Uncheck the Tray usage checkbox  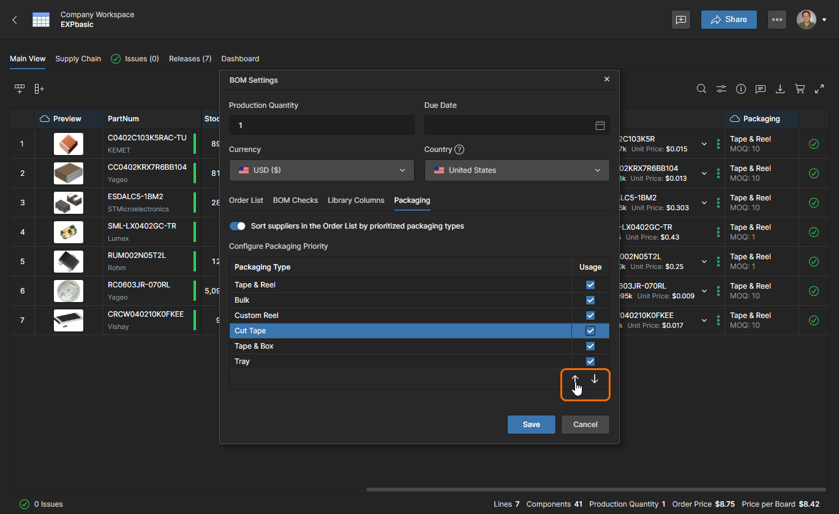(590, 361)
